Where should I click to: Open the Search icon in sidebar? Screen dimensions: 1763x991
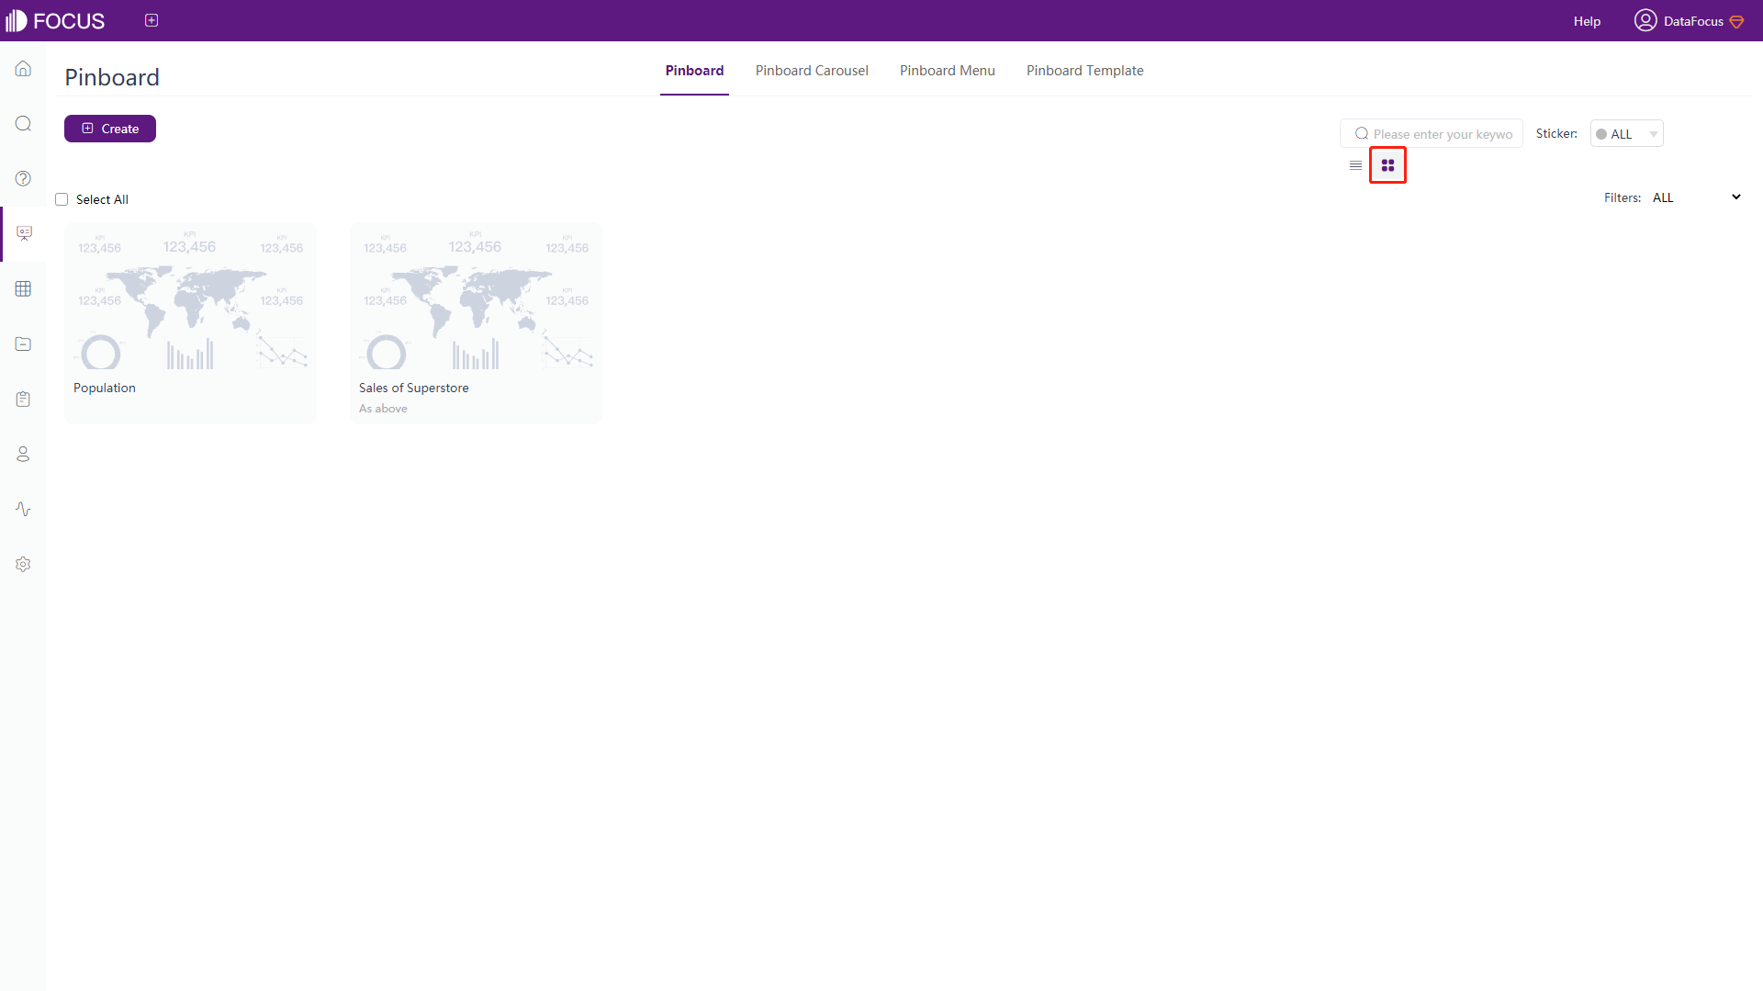tap(23, 124)
